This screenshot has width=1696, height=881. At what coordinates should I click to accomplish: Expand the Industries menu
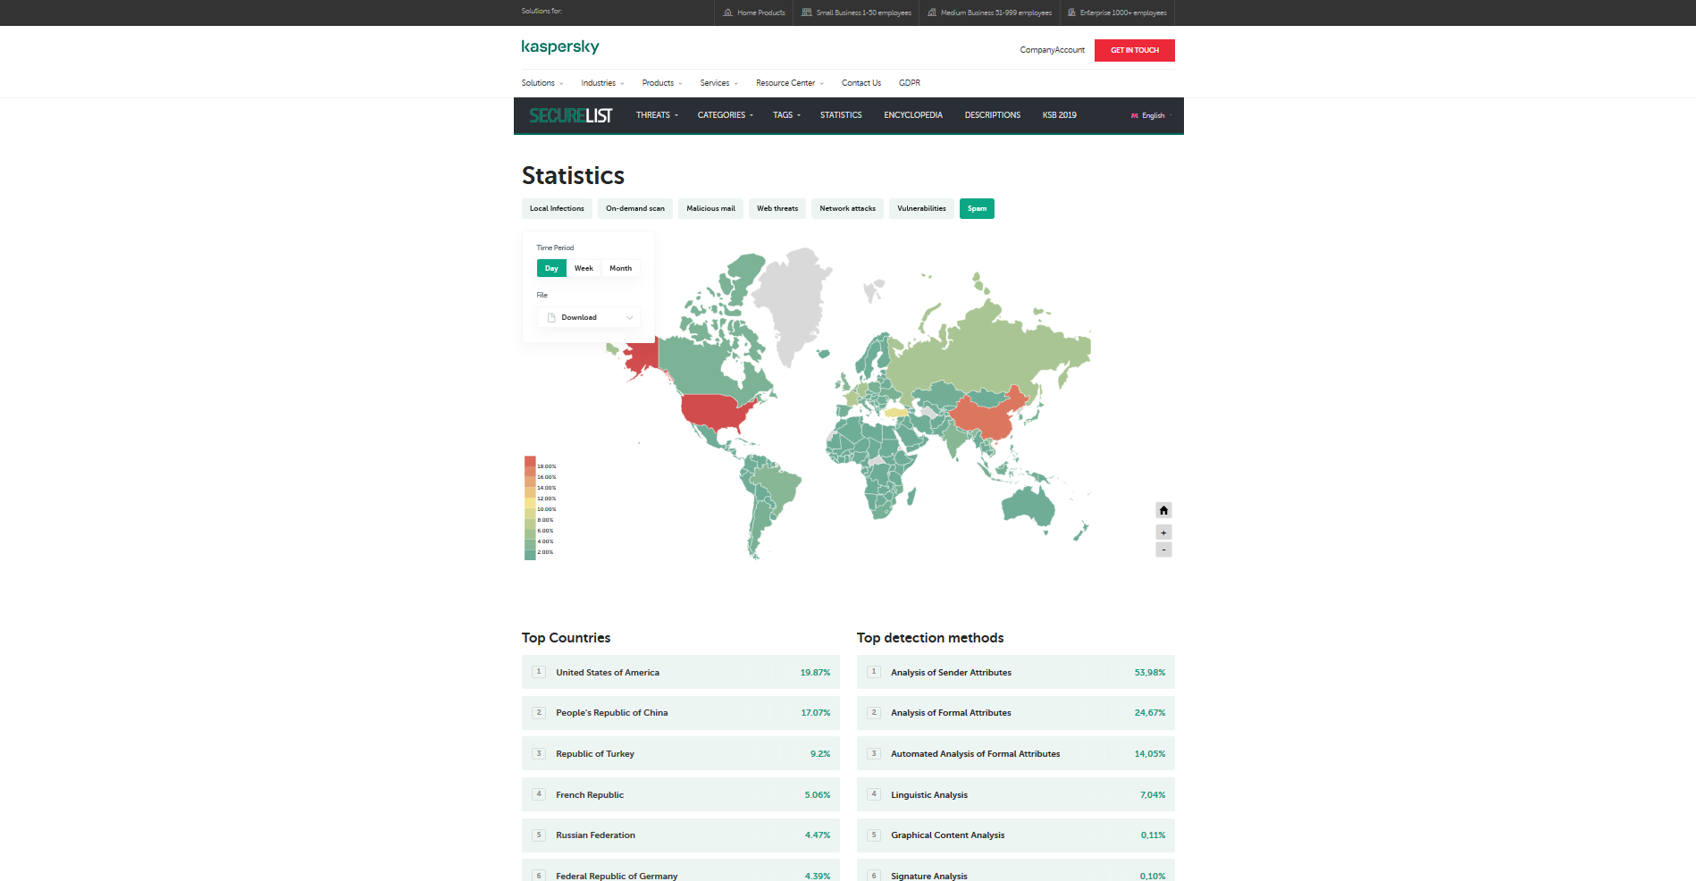pos(602,83)
